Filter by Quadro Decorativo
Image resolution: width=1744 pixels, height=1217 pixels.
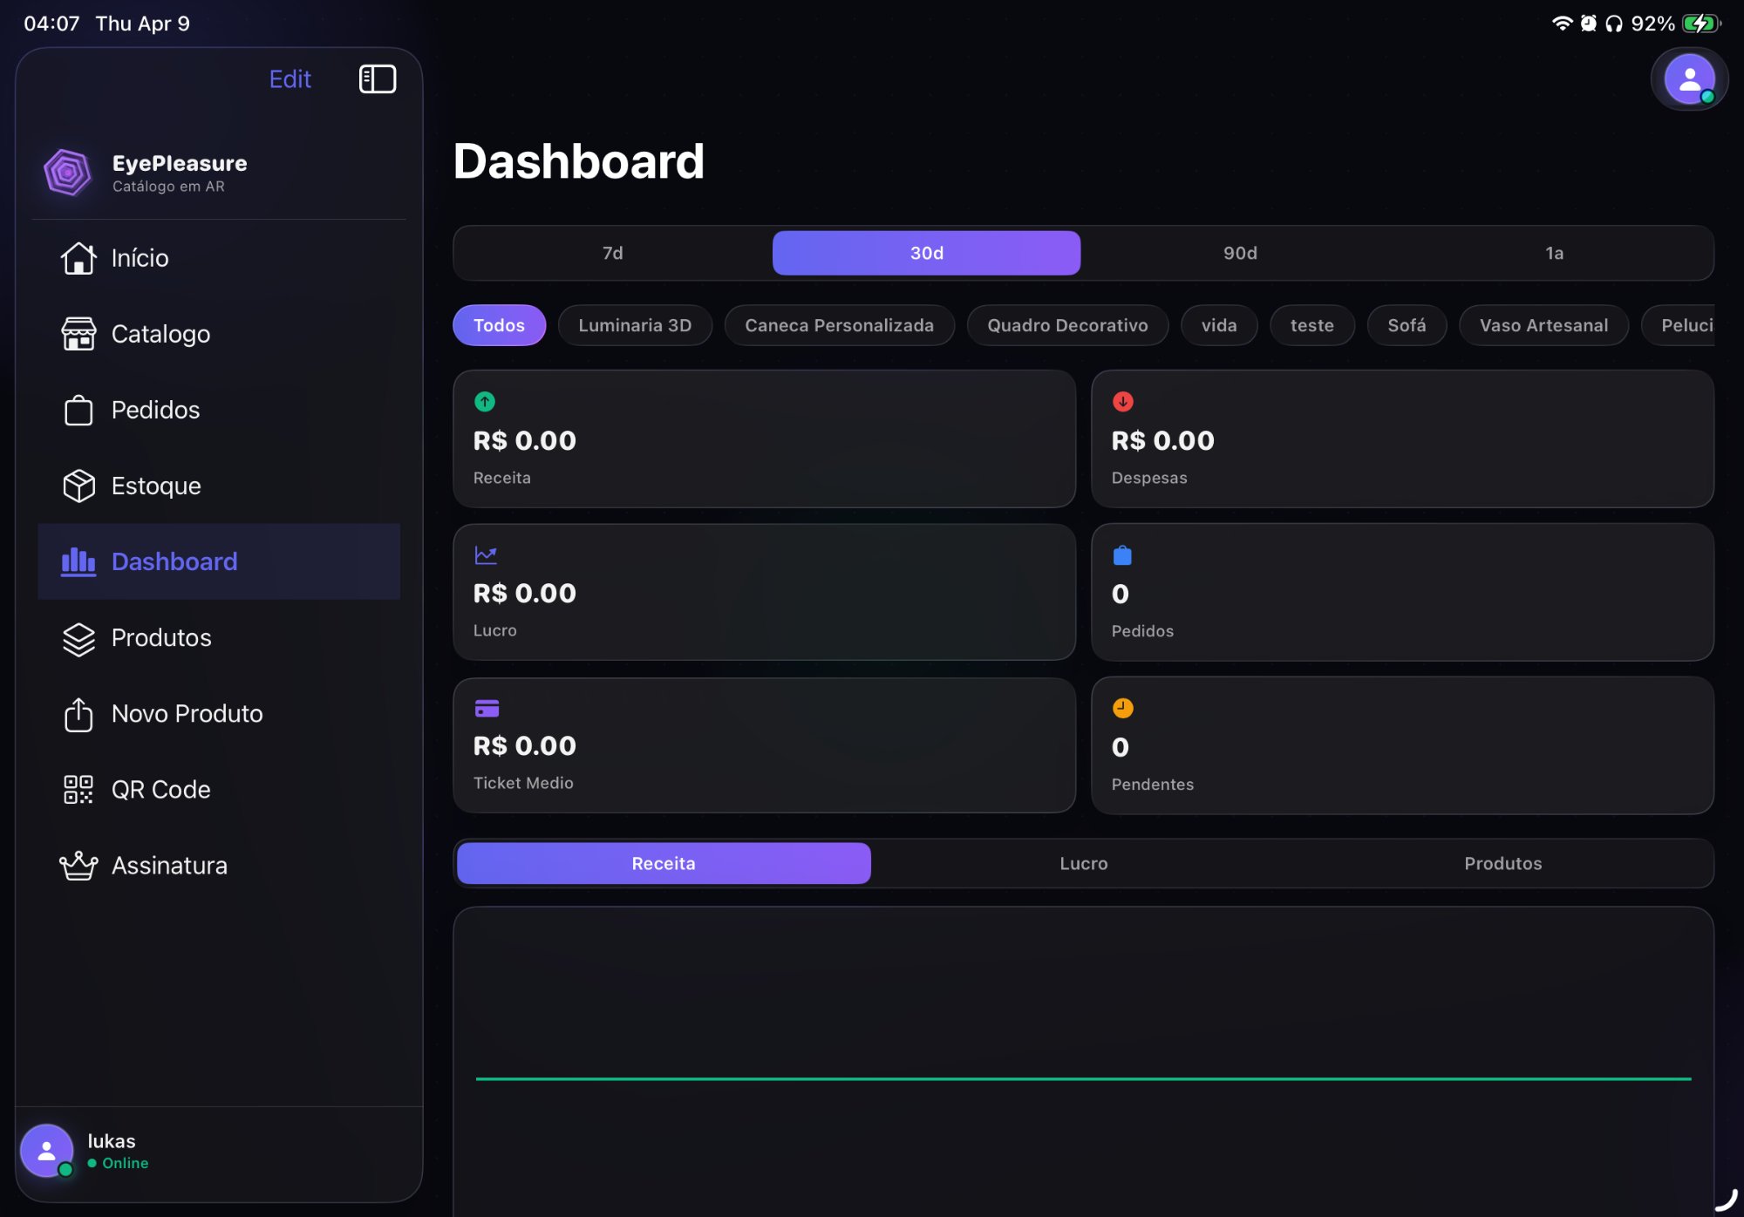click(1067, 325)
